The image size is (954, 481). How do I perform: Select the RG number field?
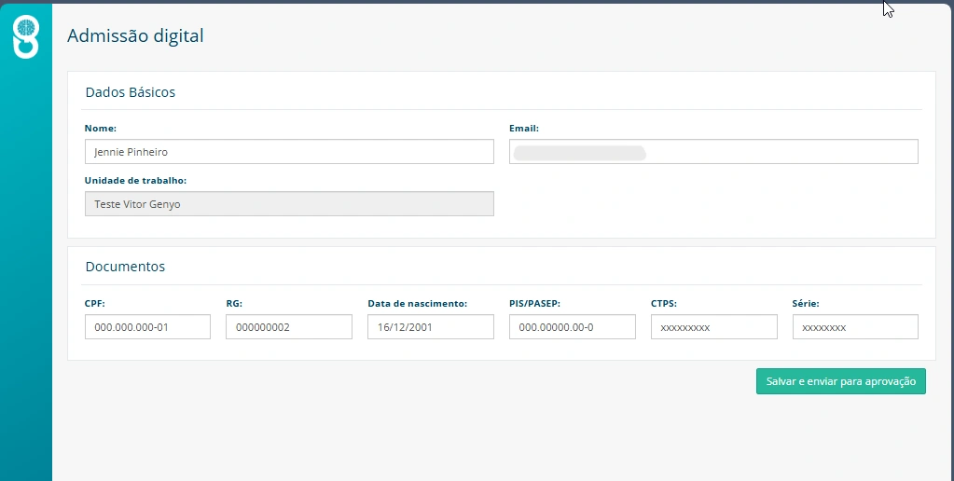pos(289,326)
